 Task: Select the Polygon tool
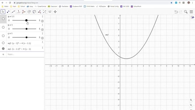click(x=24, y=12)
